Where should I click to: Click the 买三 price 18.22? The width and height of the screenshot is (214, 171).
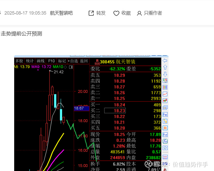[x=119, y=116]
